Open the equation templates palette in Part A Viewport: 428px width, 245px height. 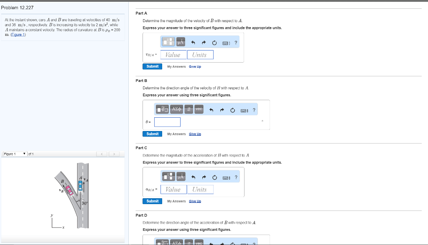168,42
